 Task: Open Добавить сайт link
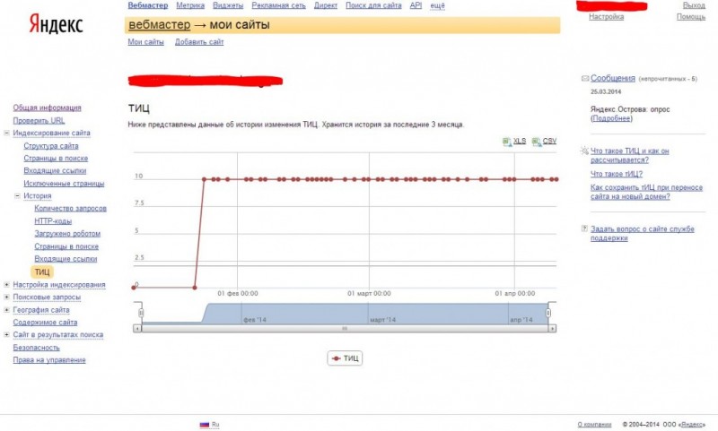tap(199, 41)
